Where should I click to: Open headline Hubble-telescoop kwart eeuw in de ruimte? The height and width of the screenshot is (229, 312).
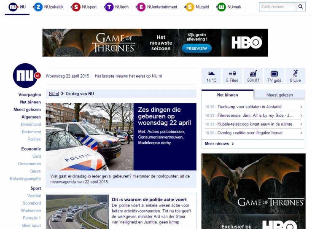pos(255,124)
